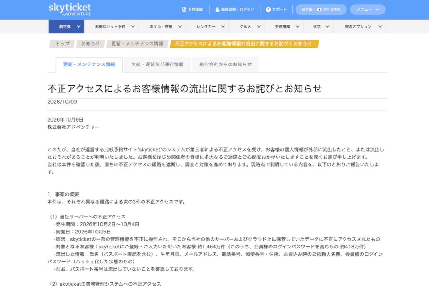Expand お得なセット予約 menu
The height and width of the screenshot is (286, 429).
click(111, 26)
